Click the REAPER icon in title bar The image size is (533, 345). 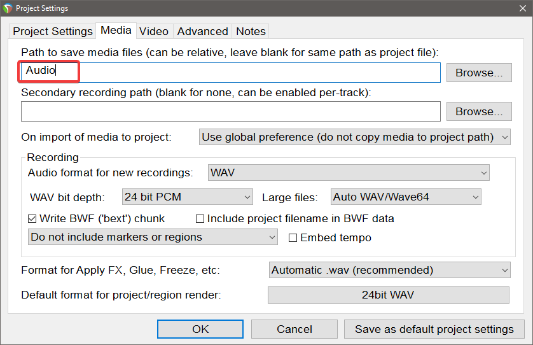(x=8, y=8)
